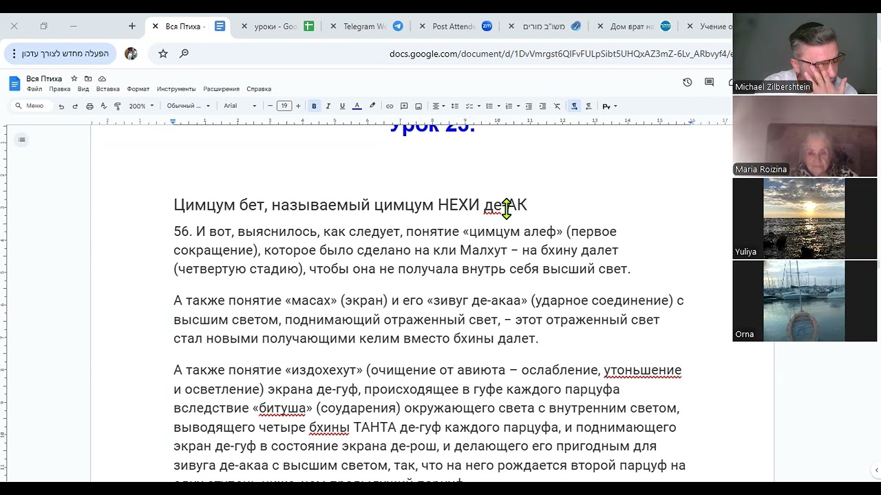Click the Hebrew relaunch to update button
This screenshot has height=495, width=881.
pos(60,54)
